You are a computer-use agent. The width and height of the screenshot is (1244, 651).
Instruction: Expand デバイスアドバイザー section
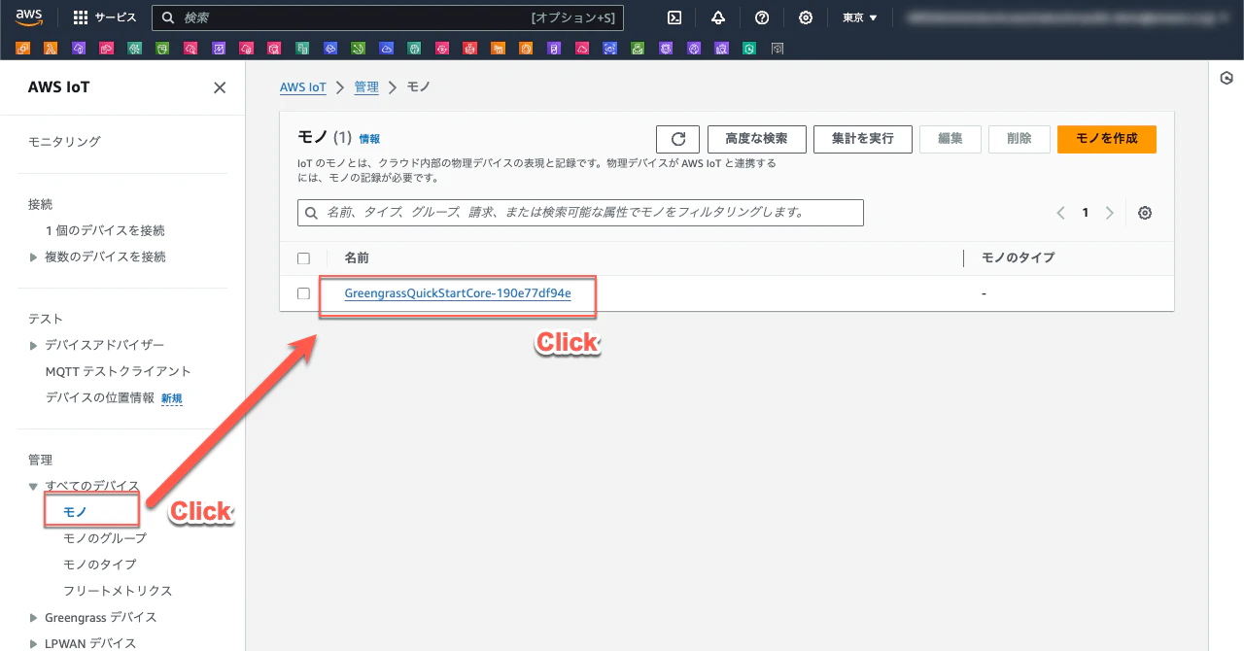pos(34,346)
